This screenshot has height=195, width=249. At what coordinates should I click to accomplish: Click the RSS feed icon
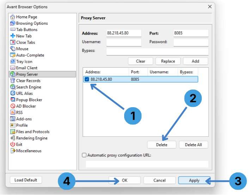click(x=13, y=112)
